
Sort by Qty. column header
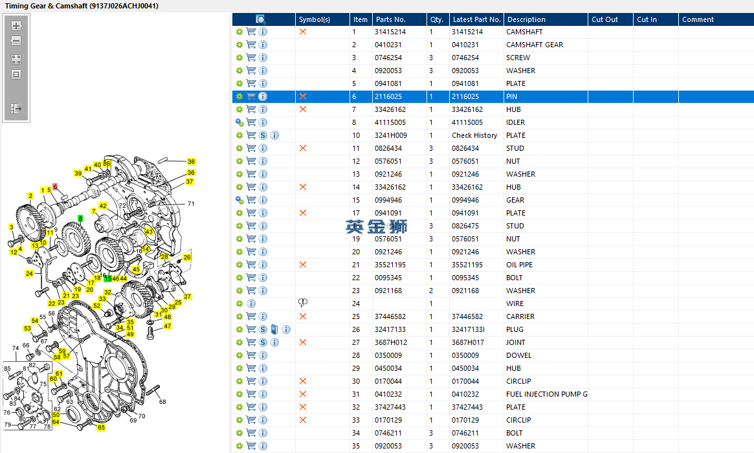pos(438,19)
